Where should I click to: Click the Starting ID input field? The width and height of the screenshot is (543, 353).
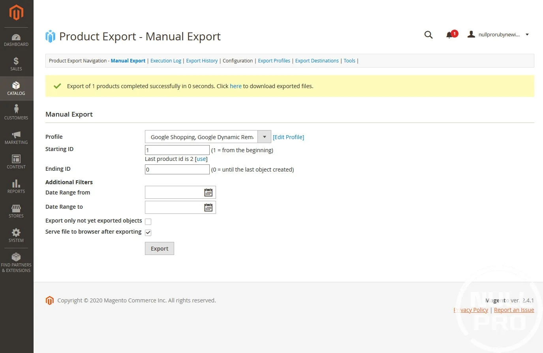177,150
